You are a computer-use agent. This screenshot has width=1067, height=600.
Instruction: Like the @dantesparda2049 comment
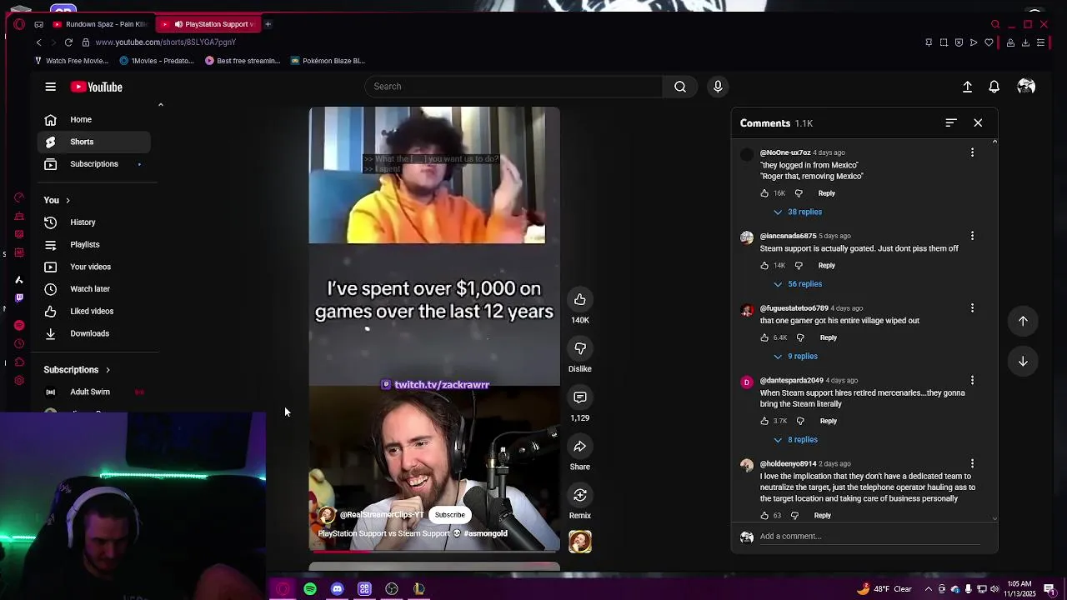(x=764, y=421)
